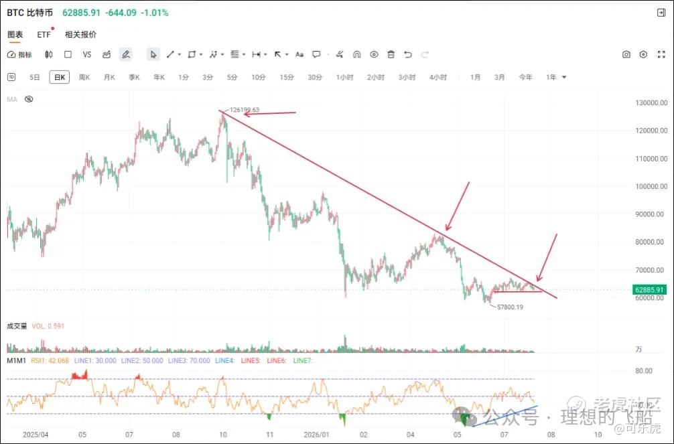Click the redo arrow icon

425,55
